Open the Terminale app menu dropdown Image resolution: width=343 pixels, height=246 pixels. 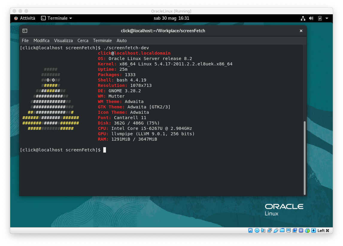(x=57, y=18)
